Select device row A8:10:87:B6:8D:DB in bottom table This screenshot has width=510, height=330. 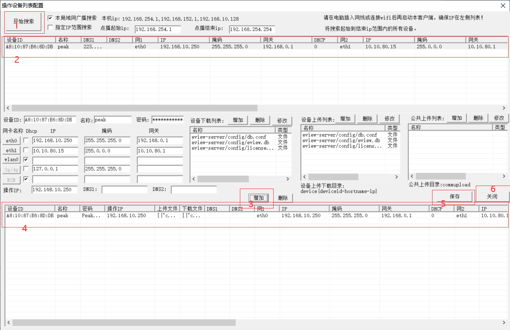coord(256,216)
